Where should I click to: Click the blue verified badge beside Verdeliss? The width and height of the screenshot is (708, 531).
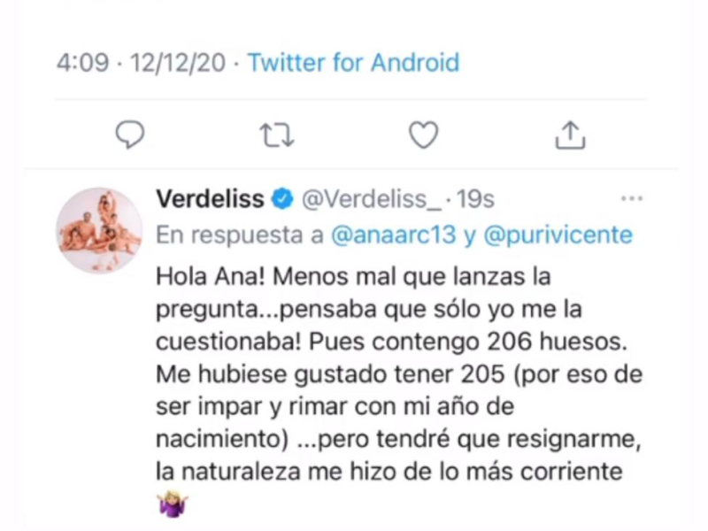coord(282,198)
